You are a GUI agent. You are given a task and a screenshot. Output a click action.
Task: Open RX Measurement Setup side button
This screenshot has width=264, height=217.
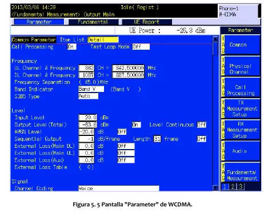(x=241, y=130)
